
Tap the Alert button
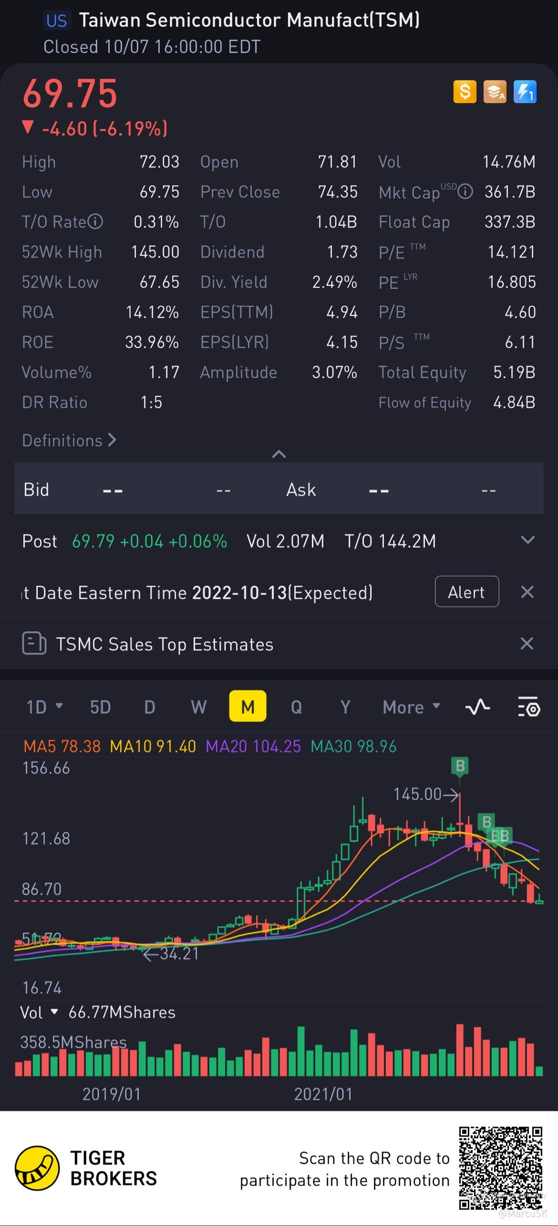click(467, 591)
